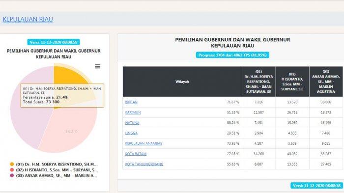
Task: Open the KEPULAUAN RIAU breadcrumb link
Action: [x=28, y=19]
